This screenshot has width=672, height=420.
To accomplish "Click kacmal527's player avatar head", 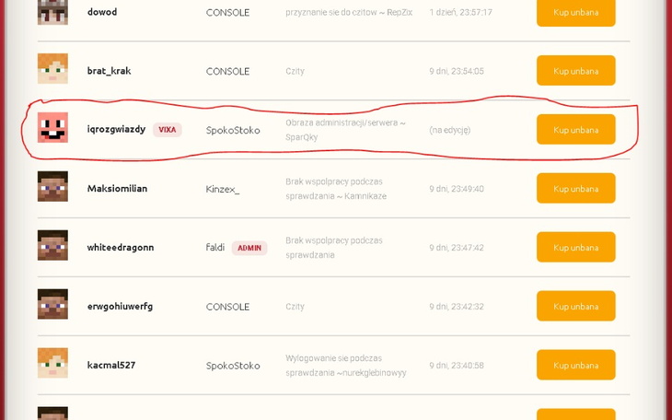I will click(52, 364).
